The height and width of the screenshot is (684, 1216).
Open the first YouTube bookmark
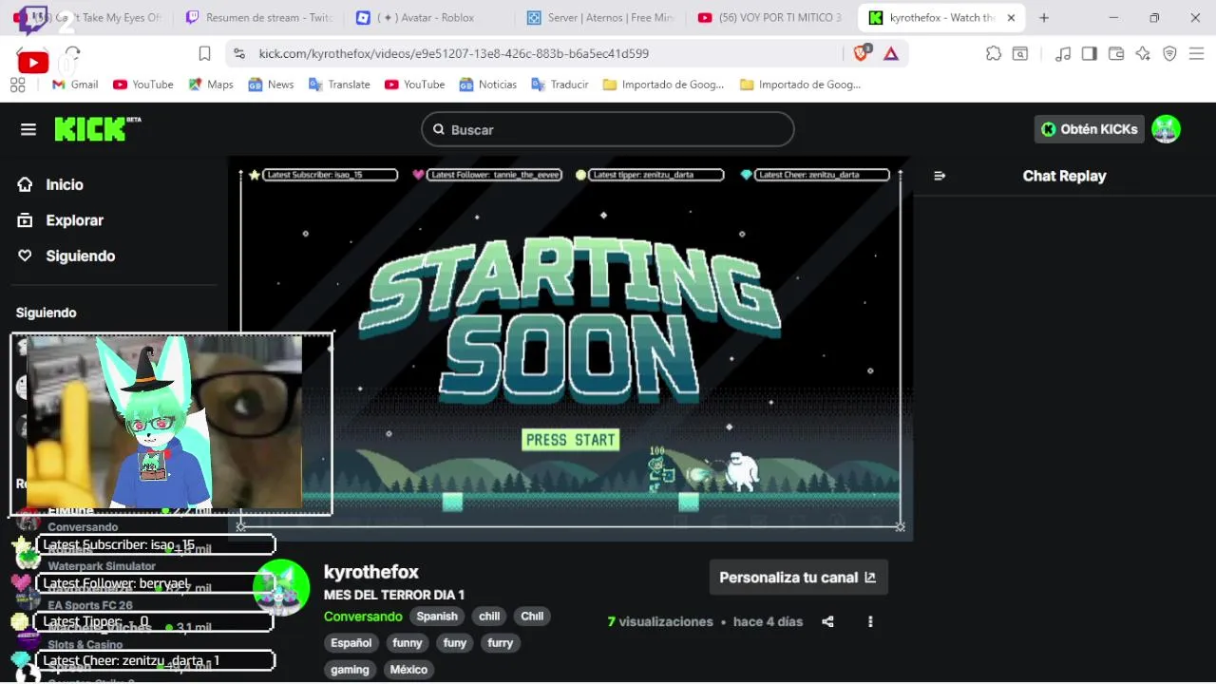(x=143, y=85)
